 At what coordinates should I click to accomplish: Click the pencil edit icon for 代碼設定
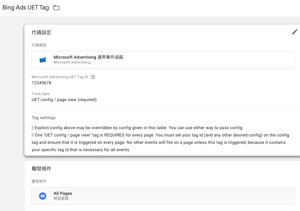click(295, 32)
